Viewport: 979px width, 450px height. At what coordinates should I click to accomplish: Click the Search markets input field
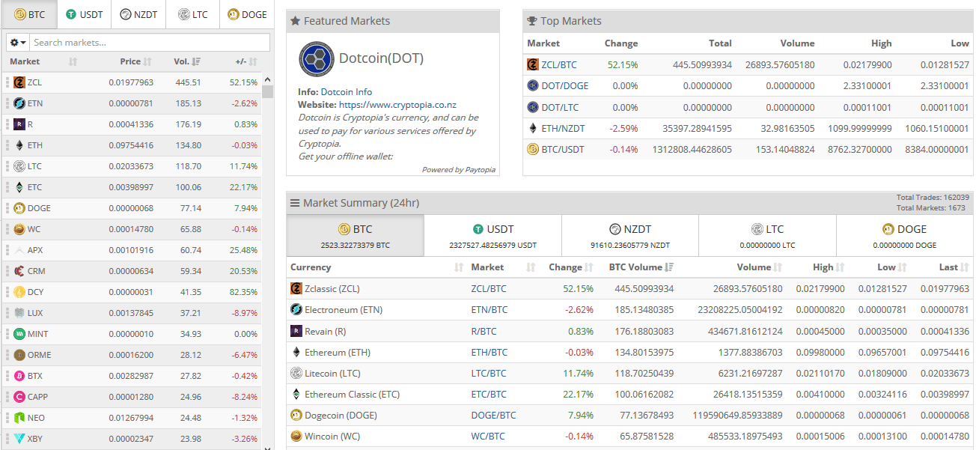[149, 43]
